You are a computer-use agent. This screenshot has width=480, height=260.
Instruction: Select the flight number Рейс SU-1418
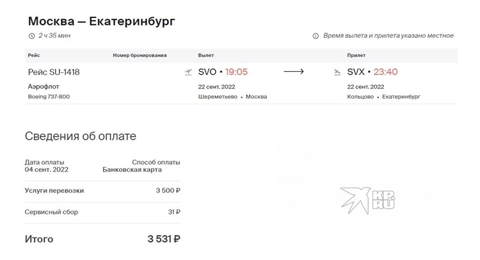(54, 72)
